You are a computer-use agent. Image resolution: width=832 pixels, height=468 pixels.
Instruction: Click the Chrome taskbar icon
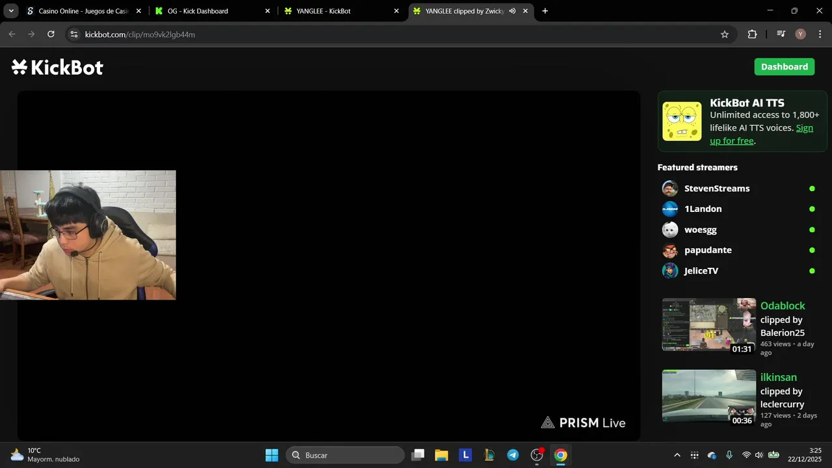[x=560, y=455]
